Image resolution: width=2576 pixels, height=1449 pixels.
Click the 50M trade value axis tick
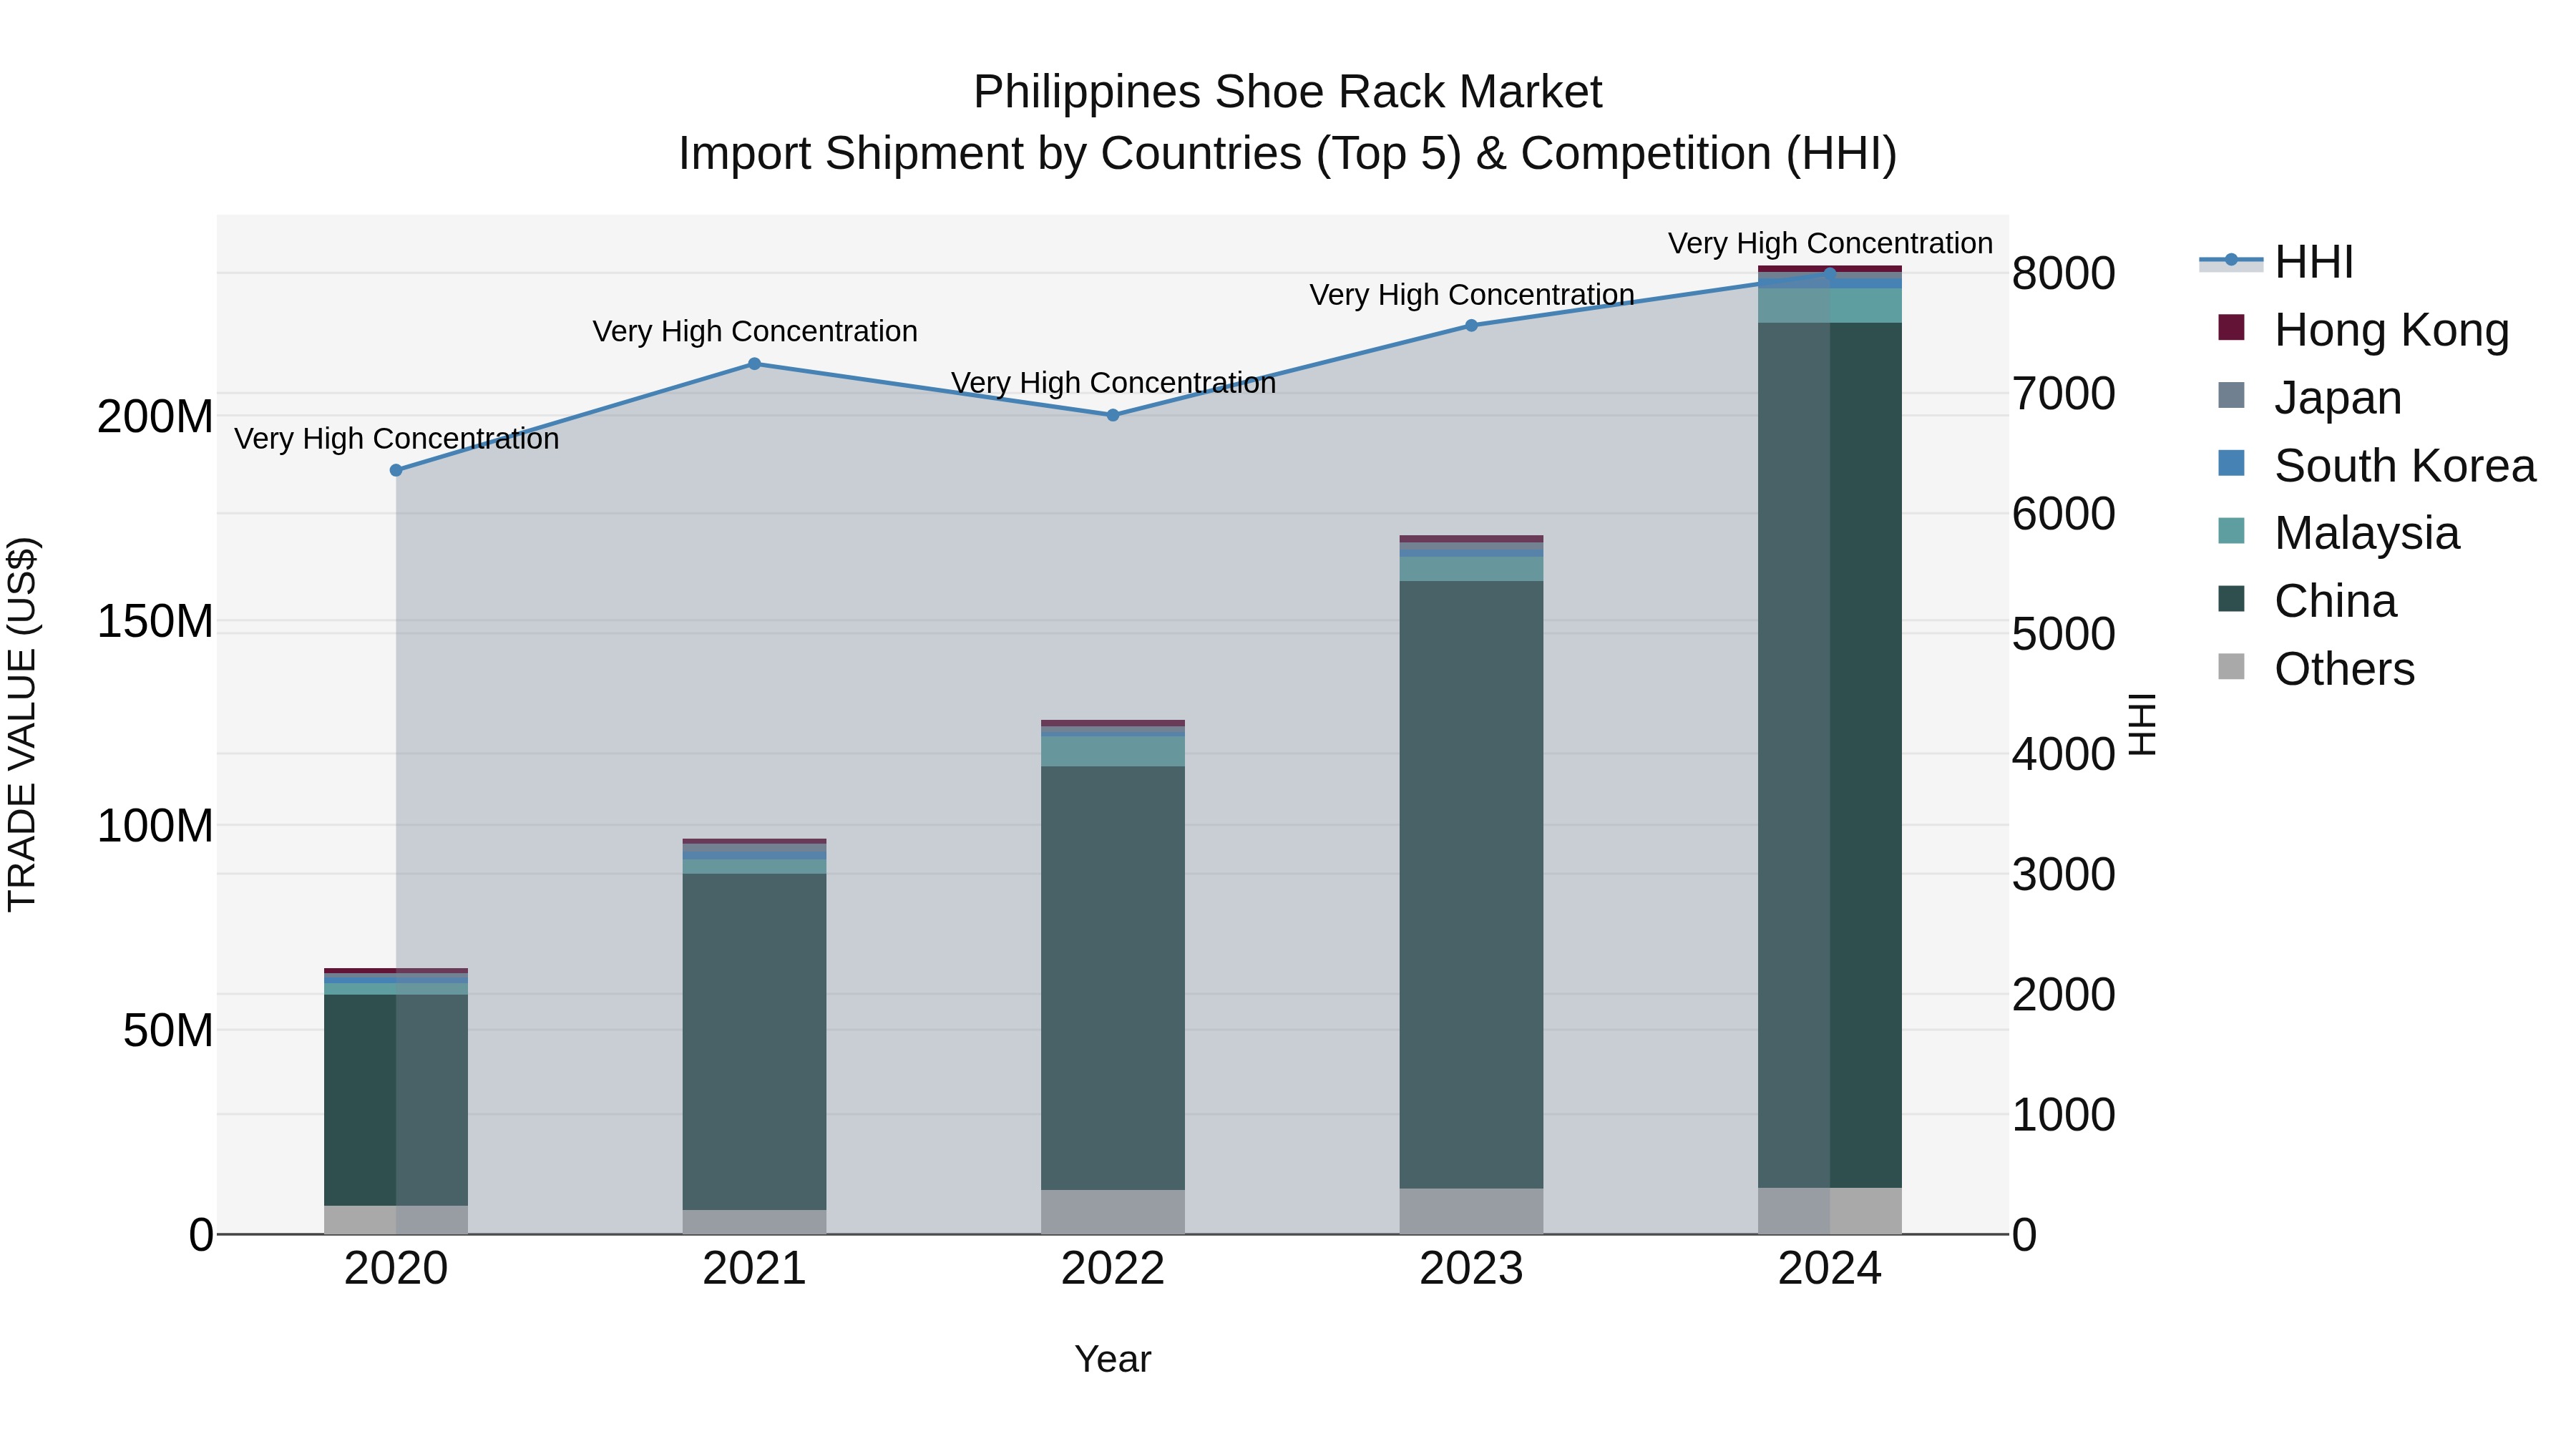point(168,1030)
